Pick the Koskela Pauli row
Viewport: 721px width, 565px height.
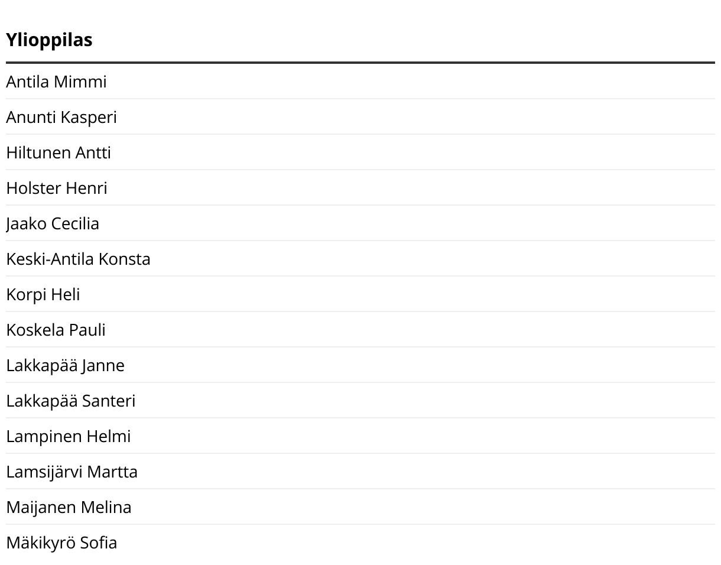tap(56, 330)
